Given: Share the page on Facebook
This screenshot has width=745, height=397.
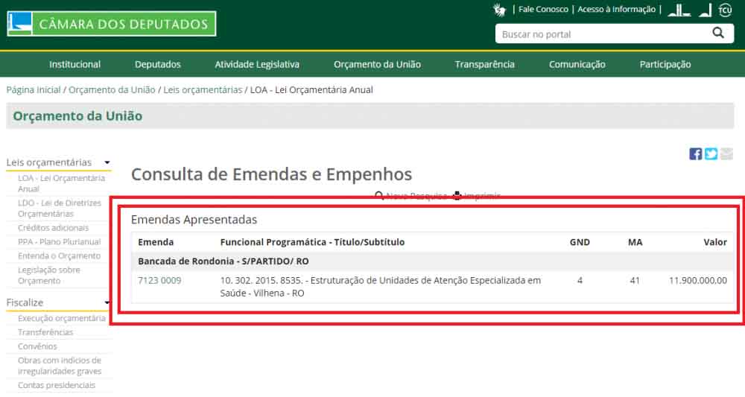Looking at the screenshot, I should tap(695, 154).
